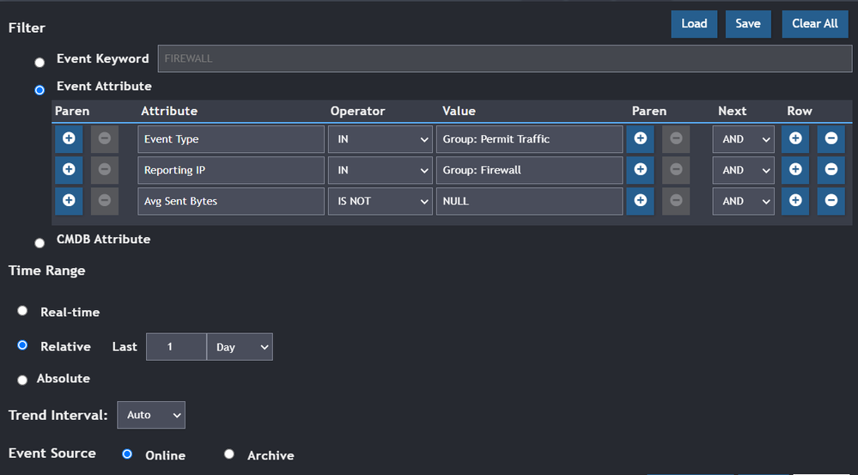Add left paren on Event Type row

click(69, 139)
